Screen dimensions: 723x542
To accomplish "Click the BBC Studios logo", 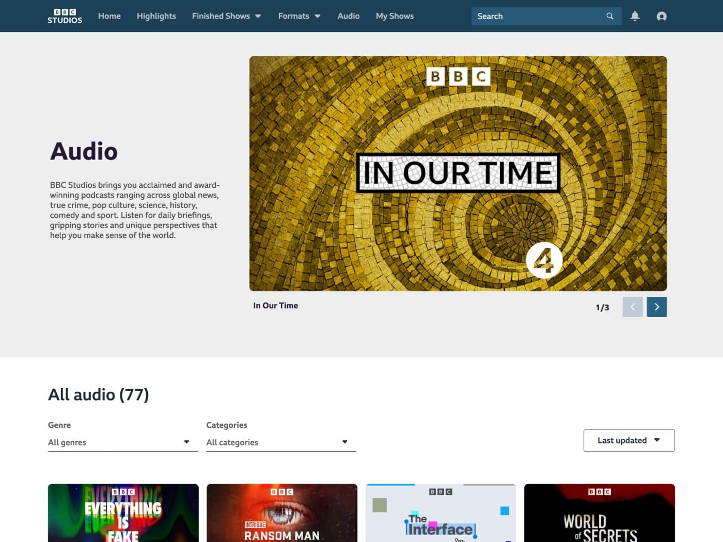I will point(65,16).
